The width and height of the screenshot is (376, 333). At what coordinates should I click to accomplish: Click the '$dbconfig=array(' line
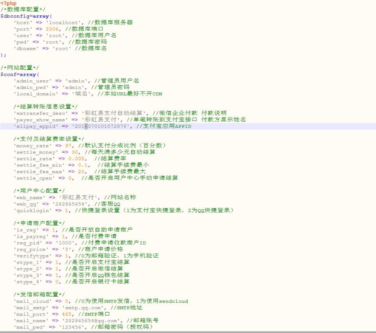pos(26,16)
